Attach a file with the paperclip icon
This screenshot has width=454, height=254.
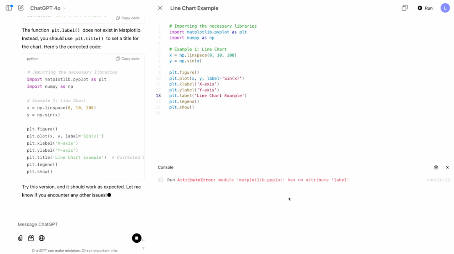point(20,238)
